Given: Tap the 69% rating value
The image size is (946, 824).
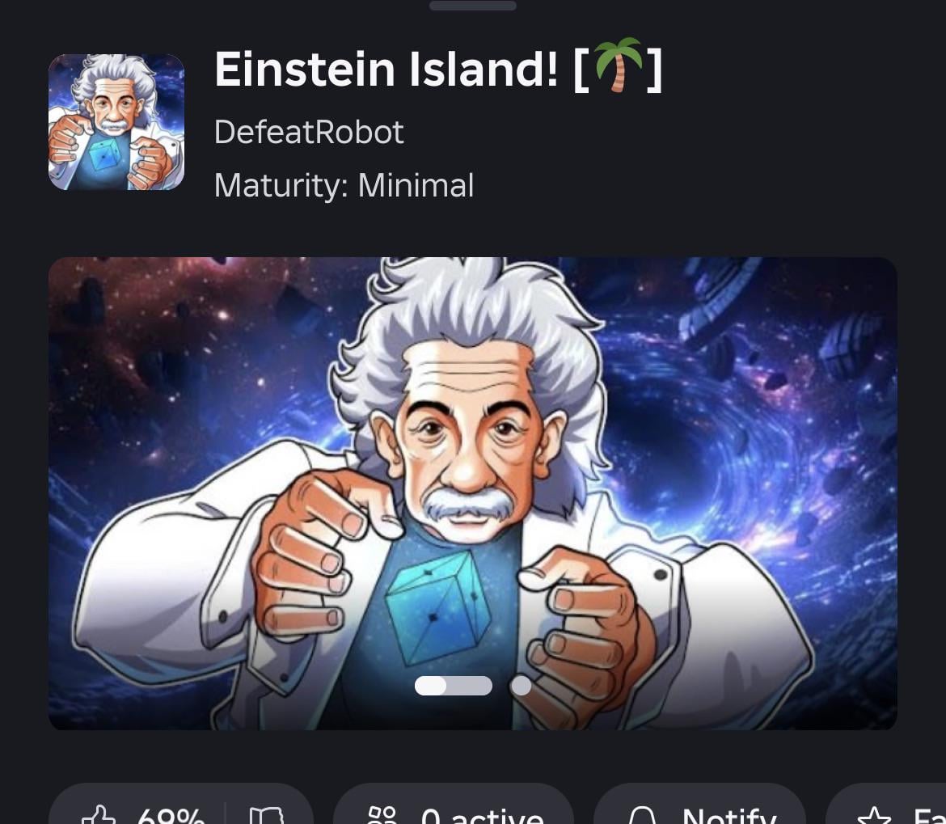Looking at the screenshot, I should click(x=171, y=816).
